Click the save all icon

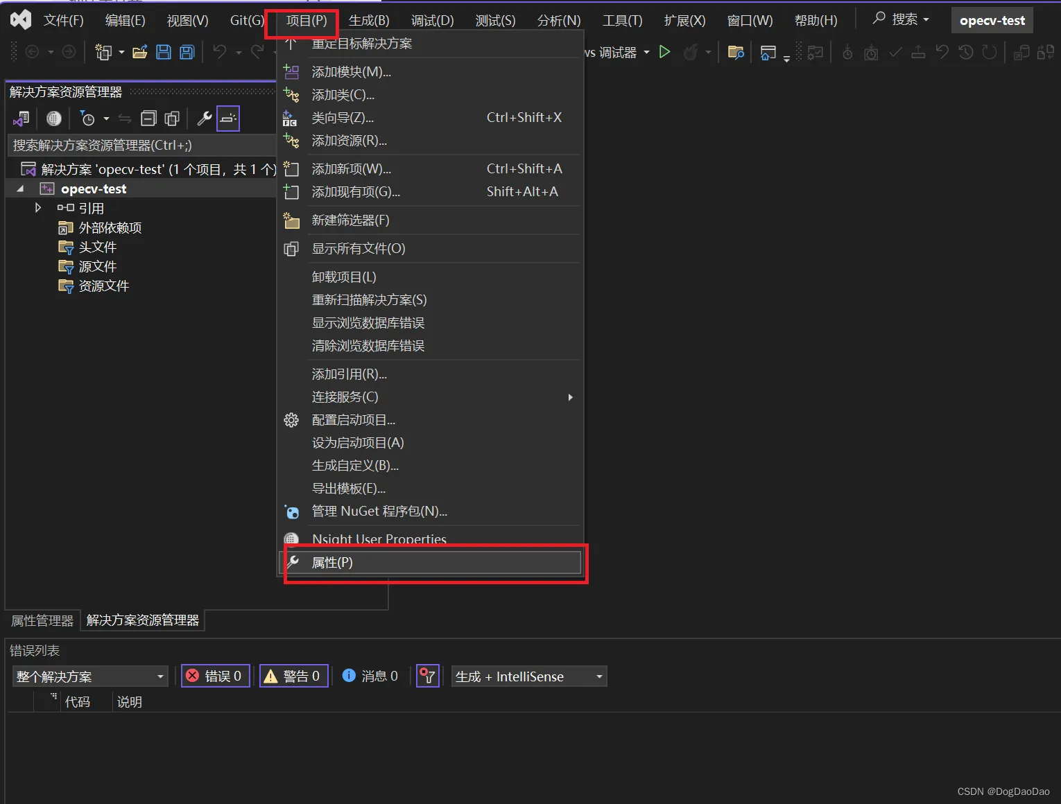(187, 52)
